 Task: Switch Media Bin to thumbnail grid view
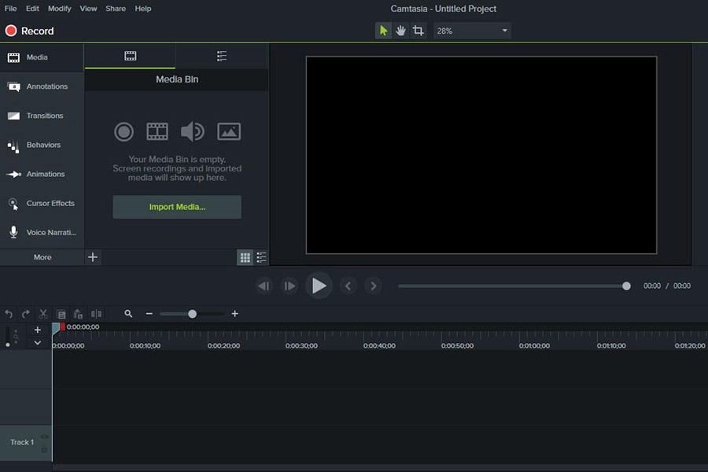tap(245, 257)
